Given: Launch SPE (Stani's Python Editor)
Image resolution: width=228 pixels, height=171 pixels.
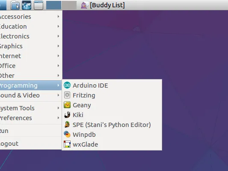Looking at the screenshot, I should click(x=112, y=125).
